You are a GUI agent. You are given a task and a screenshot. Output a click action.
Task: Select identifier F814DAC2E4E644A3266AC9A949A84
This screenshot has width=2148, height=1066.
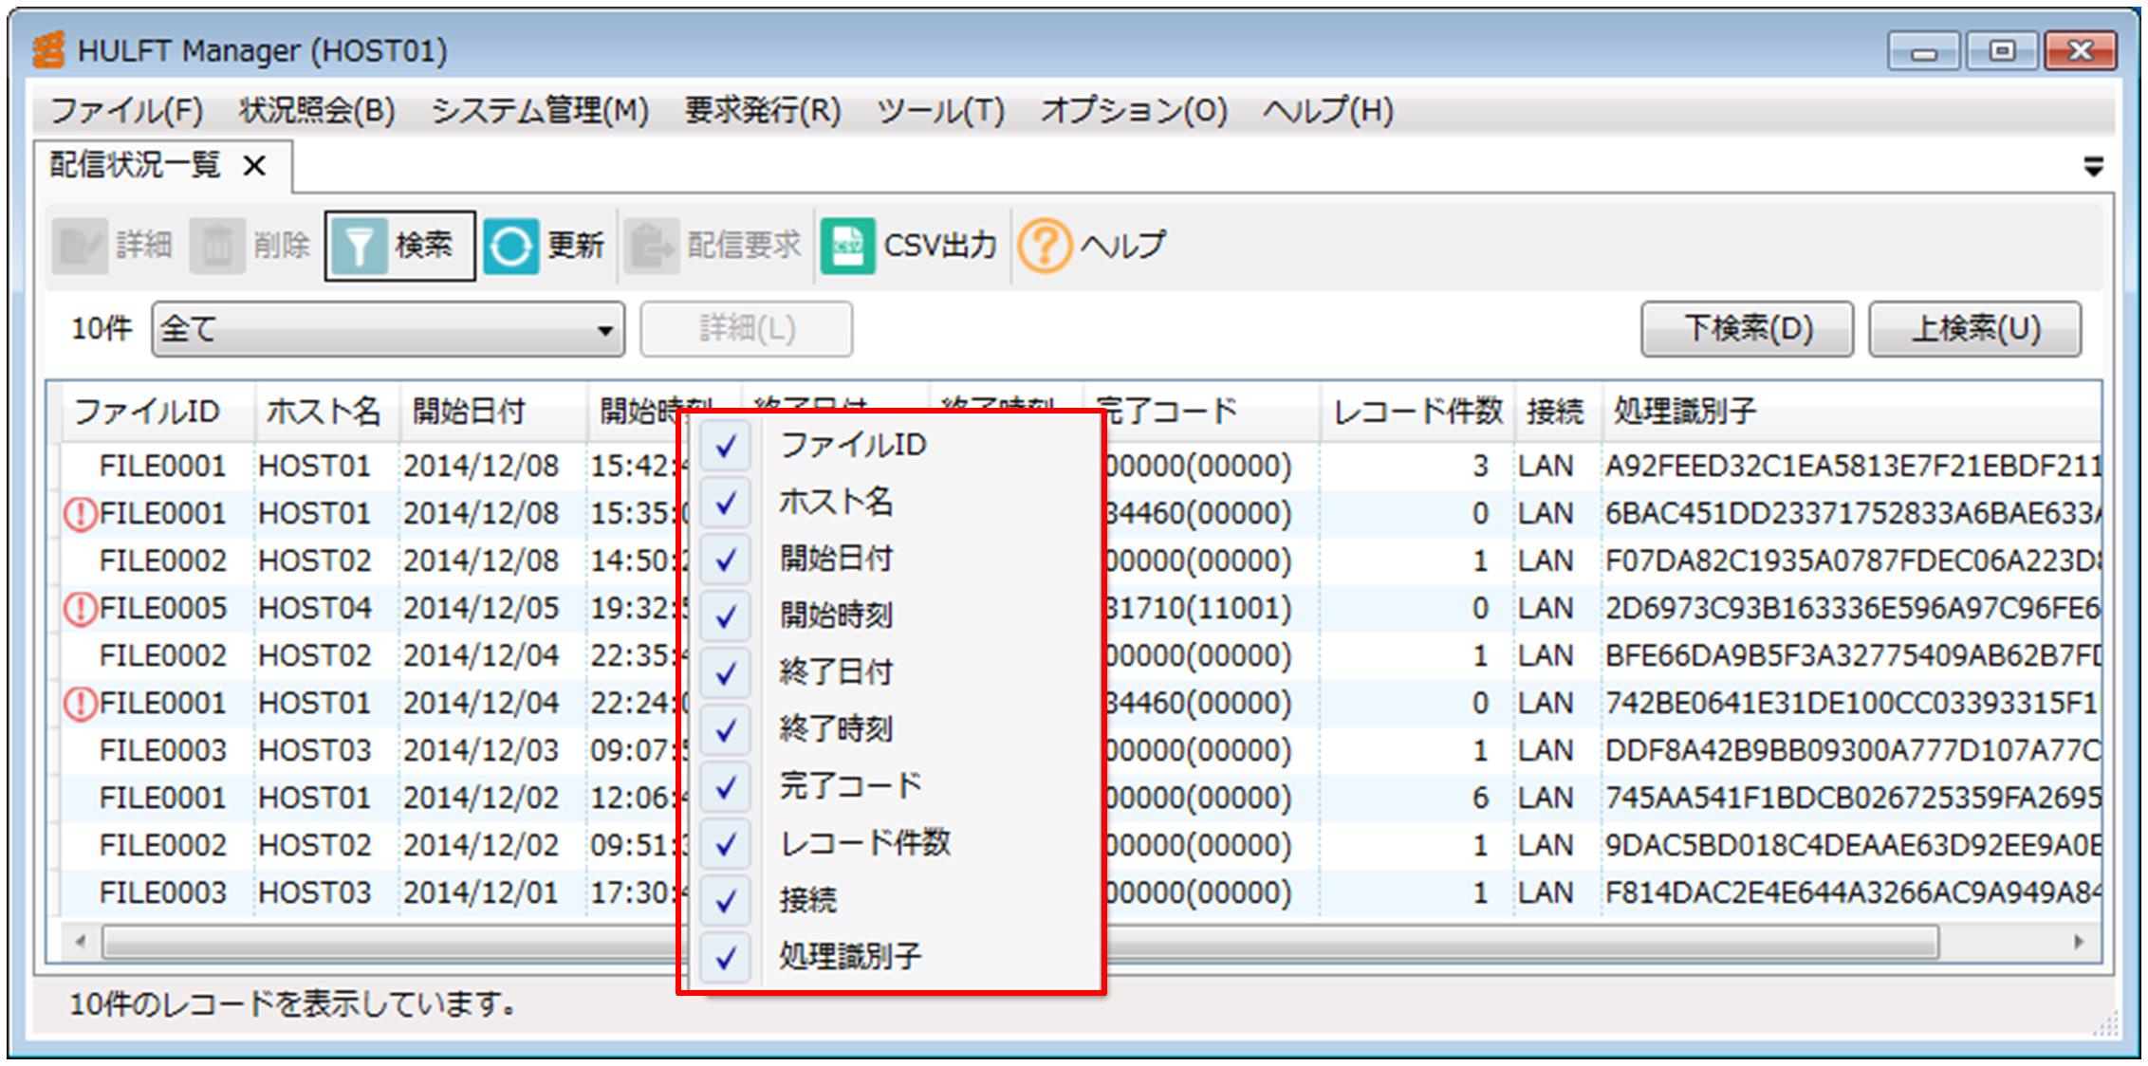click(1853, 893)
